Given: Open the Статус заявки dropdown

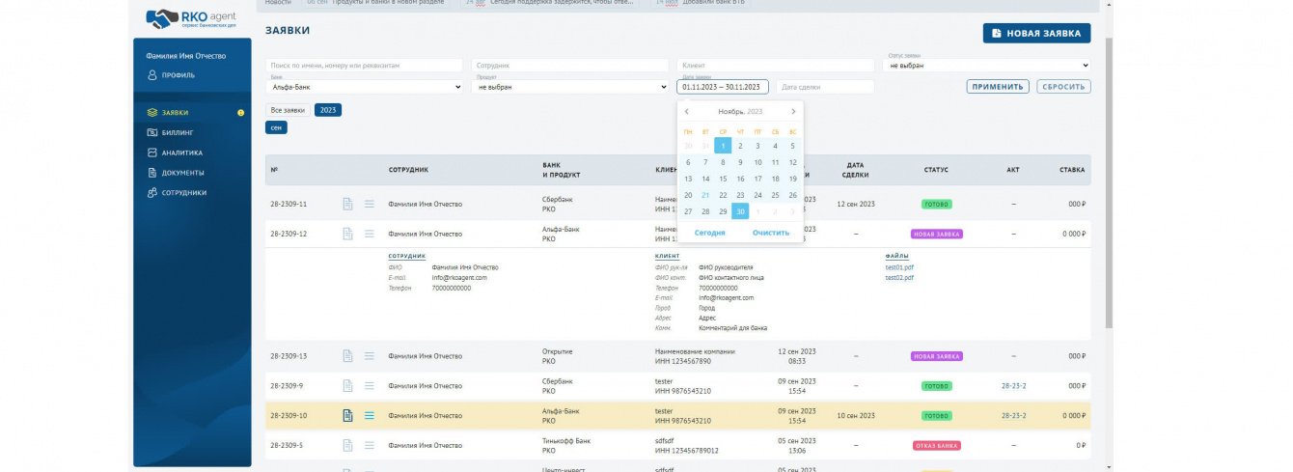Looking at the screenshot, I should point(988,66).
